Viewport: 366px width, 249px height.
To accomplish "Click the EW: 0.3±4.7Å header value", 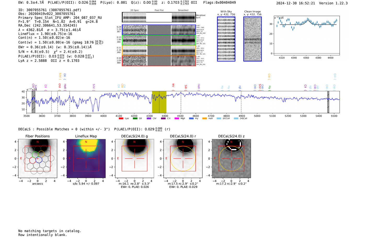I will pyautogui.click(x=31, y=3).
